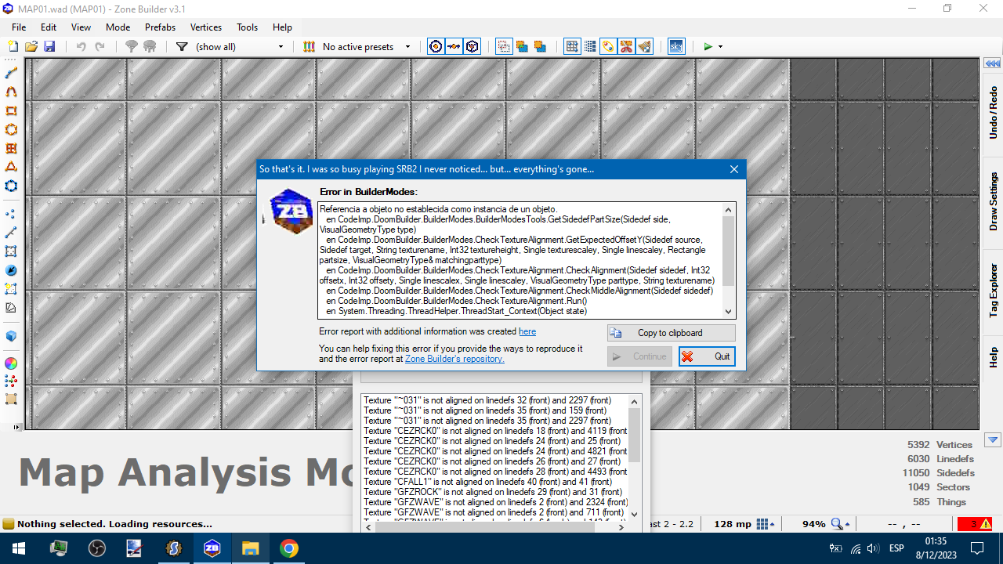Open the Edit menu

click(49, 27)
